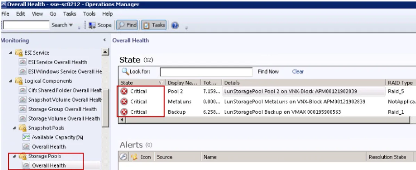Collapse the Monitoring navigation pane
Viewport: 416px width, 170px height.
[x=105, y=40]
